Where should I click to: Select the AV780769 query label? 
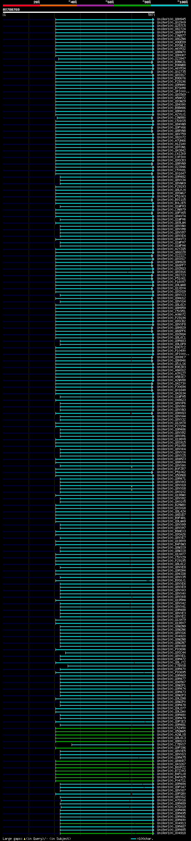(11, 10)
